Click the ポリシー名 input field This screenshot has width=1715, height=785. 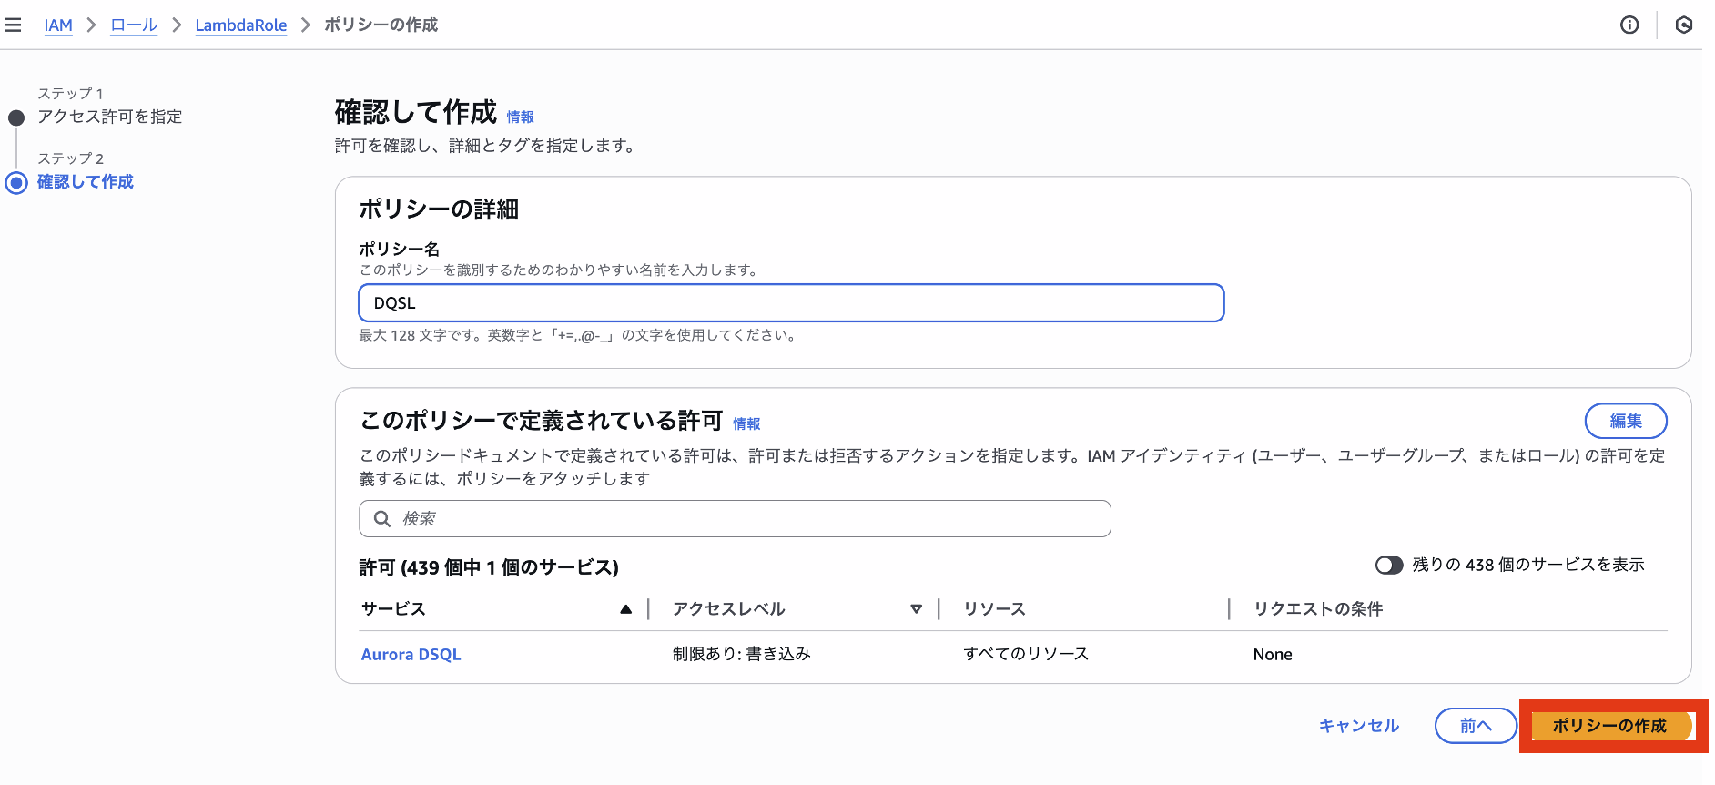pos(791,303)
